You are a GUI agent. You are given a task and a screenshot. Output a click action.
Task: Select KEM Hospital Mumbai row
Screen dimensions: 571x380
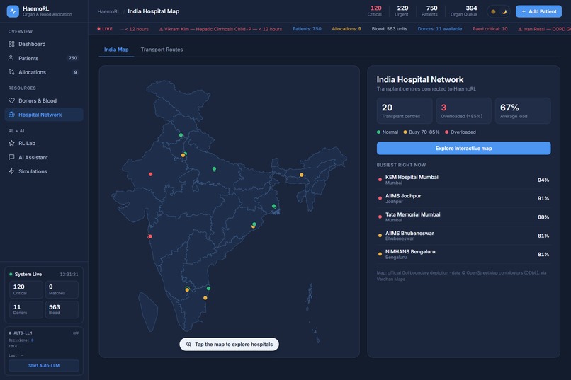pyautogui.click(x=463, y=180)
